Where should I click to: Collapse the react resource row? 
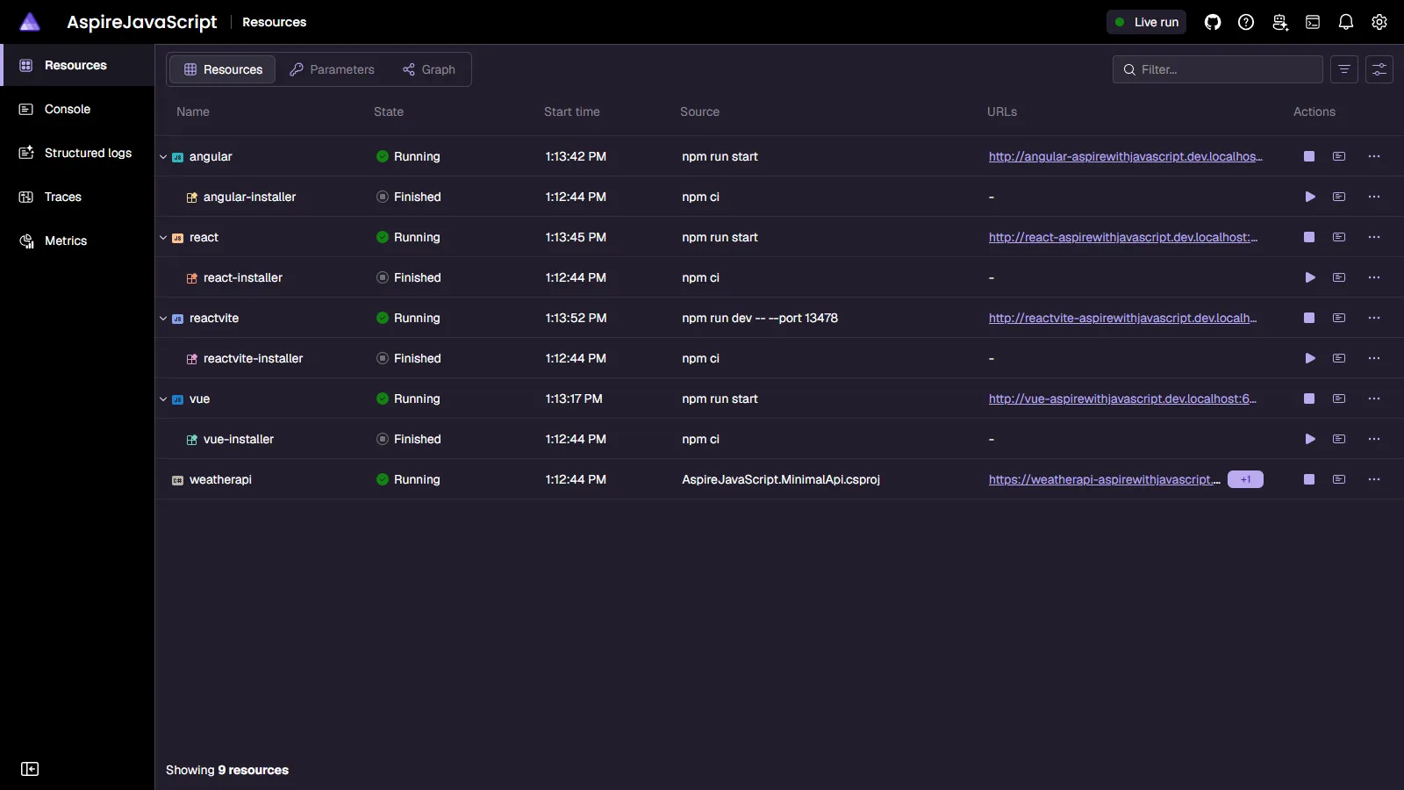pos(163,238)
